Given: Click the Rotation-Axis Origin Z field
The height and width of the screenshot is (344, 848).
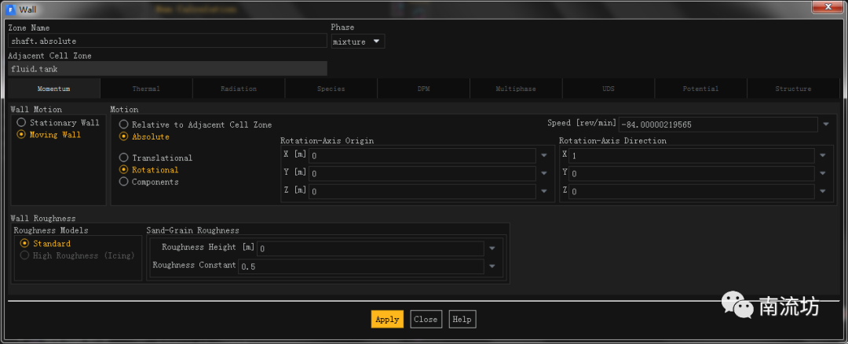Looking at the screenshot, I should 422,191.
